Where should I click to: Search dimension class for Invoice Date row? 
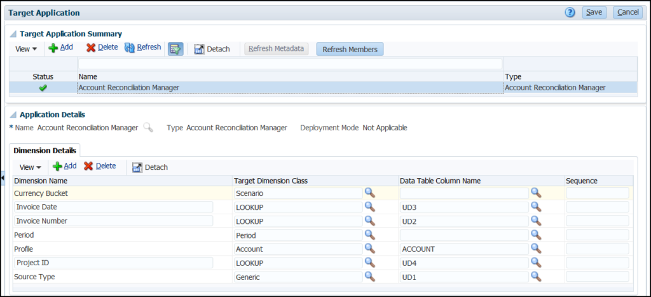[x=369, y=207]
